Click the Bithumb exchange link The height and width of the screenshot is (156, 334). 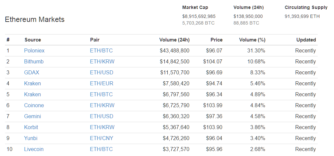click(x=34, y=62)
